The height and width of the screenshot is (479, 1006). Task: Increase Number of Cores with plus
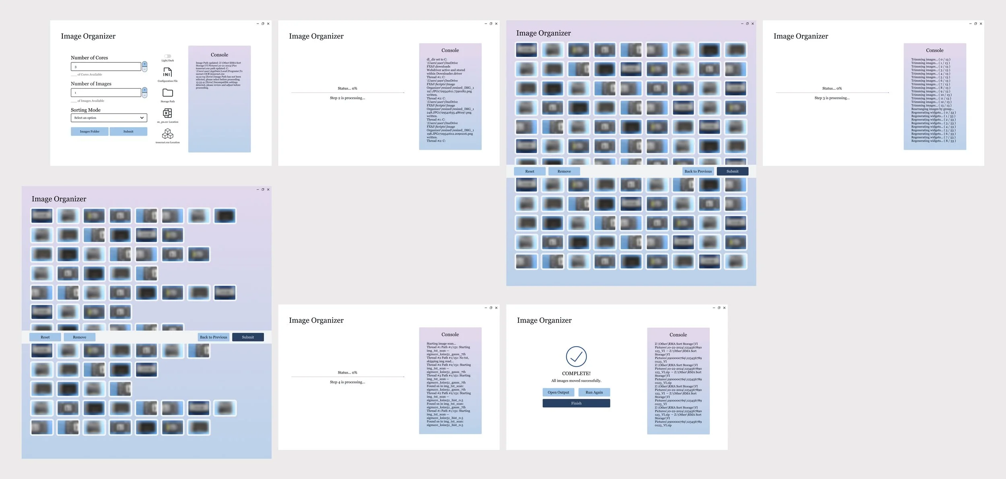tap(144, 64)
